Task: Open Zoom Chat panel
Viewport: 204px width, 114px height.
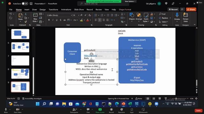Action: point(88,111)
